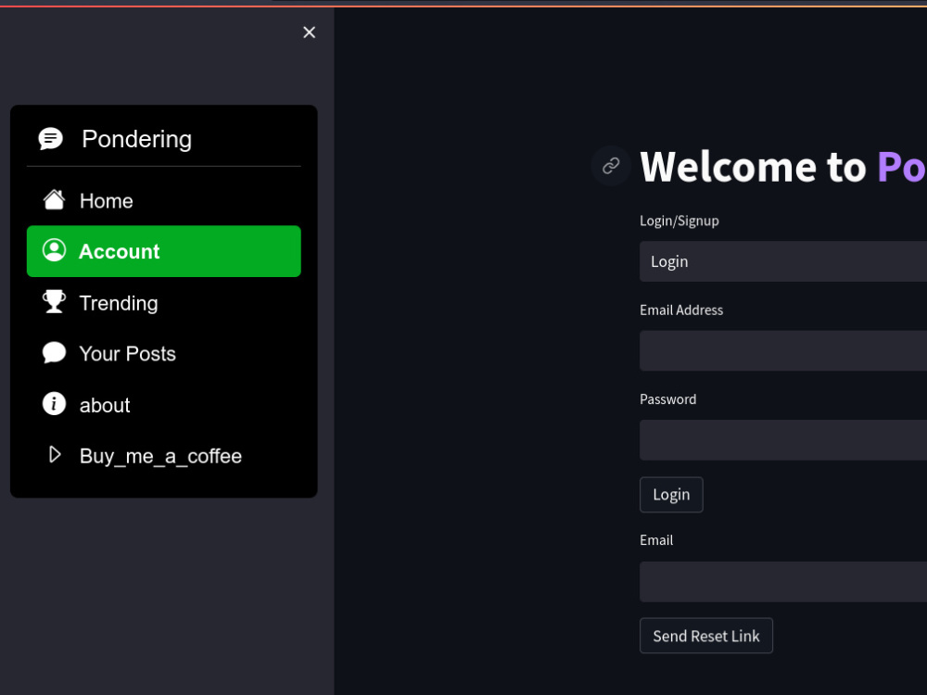Click the house icon beside Home
927x695 pixels.
point(54,200)
